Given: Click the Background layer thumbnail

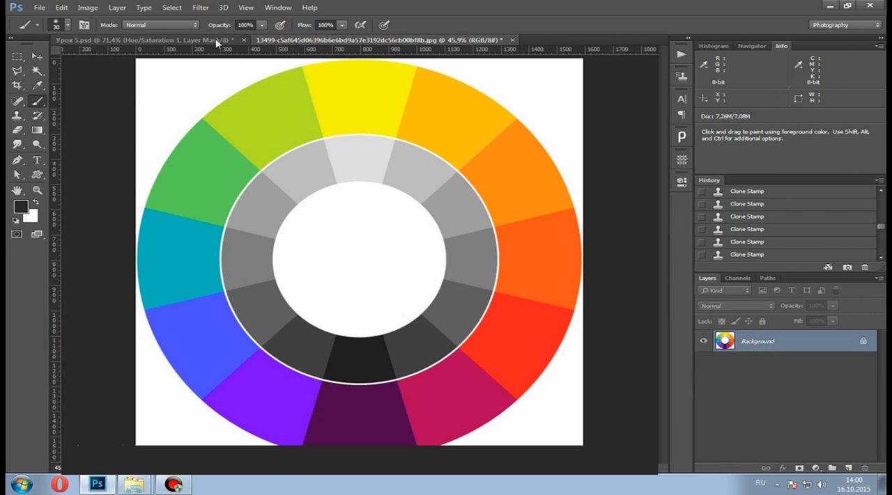Looking at the screenshot, I should (725, 341).
